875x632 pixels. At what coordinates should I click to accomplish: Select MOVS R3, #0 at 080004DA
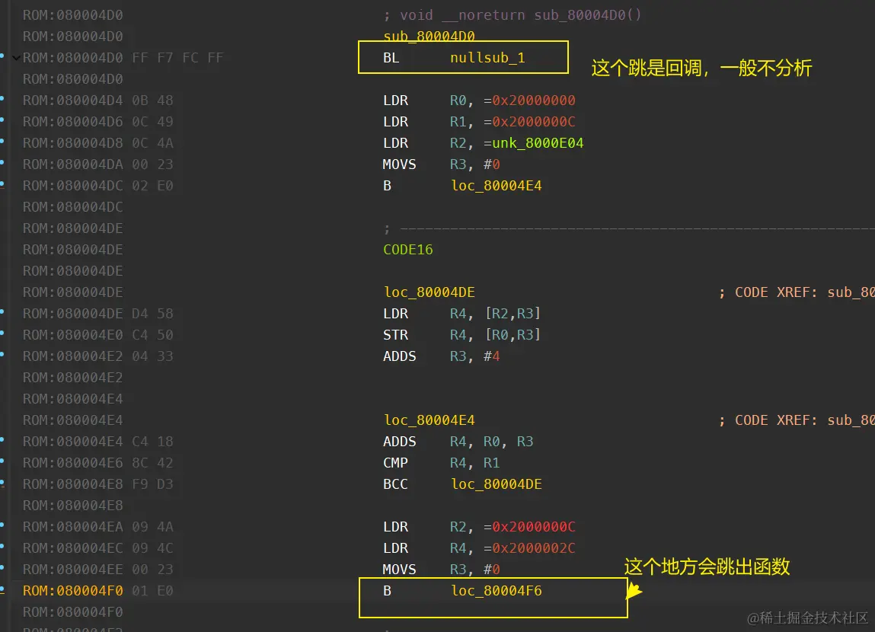pos(441,164)
